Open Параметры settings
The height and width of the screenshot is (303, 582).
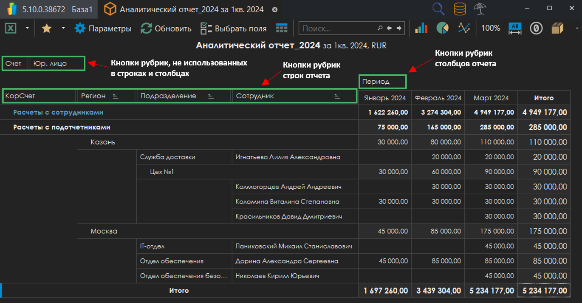[103, 28]
